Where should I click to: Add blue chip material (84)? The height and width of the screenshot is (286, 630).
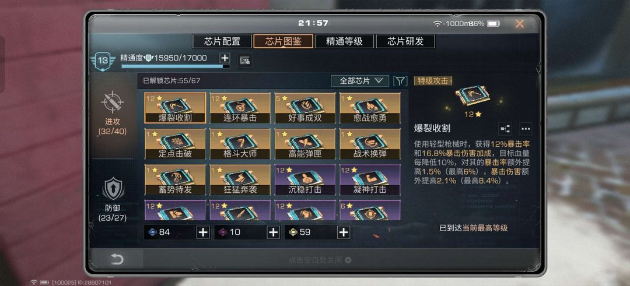coord(204,232)
